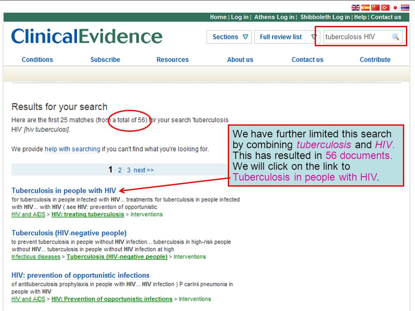Select the Thai flag icon
The width and height of the screenshot is (415, 311).
click(x=405, y=8)
